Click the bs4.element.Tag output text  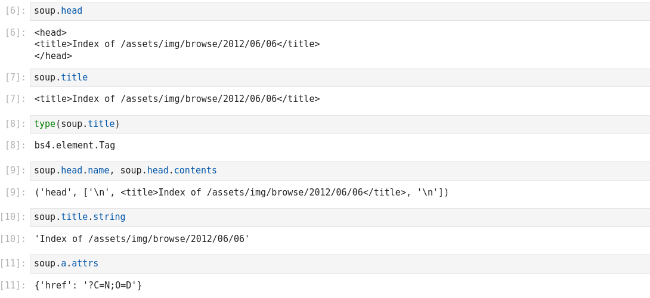(x=75, y=145)
